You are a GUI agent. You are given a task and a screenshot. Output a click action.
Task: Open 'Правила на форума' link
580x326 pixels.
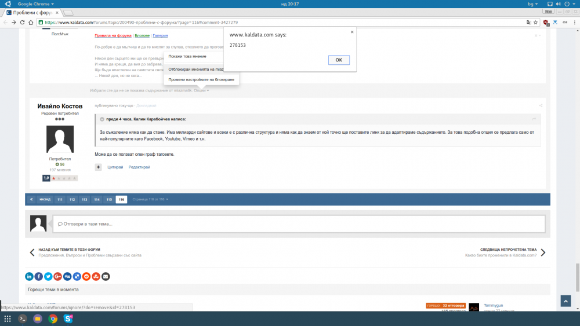pyautogui.click(x=113, y=35)
